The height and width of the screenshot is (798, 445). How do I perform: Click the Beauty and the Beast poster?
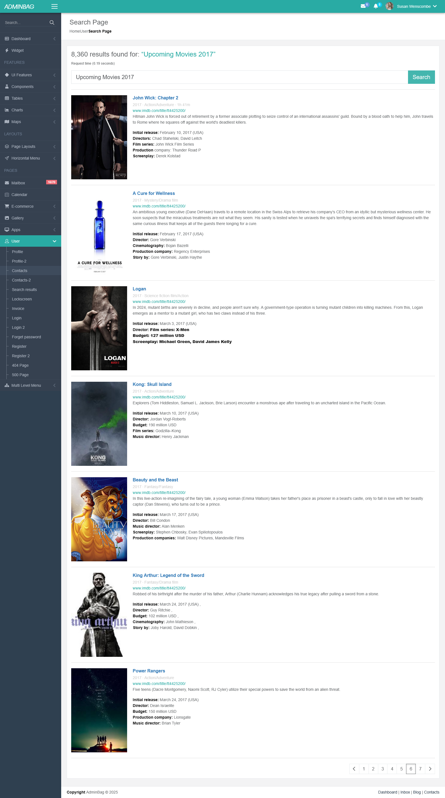[99, 519]
